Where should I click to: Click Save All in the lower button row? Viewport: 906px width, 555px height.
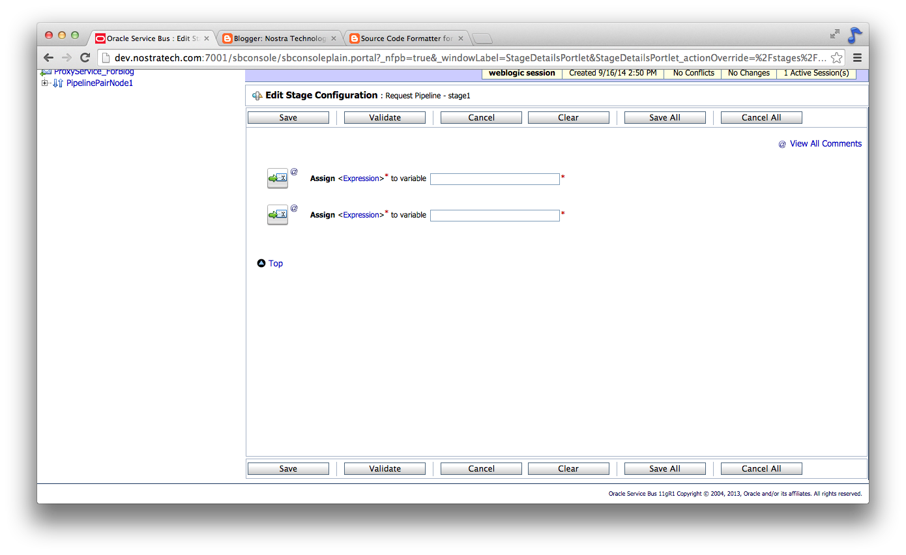pos(665,469)
